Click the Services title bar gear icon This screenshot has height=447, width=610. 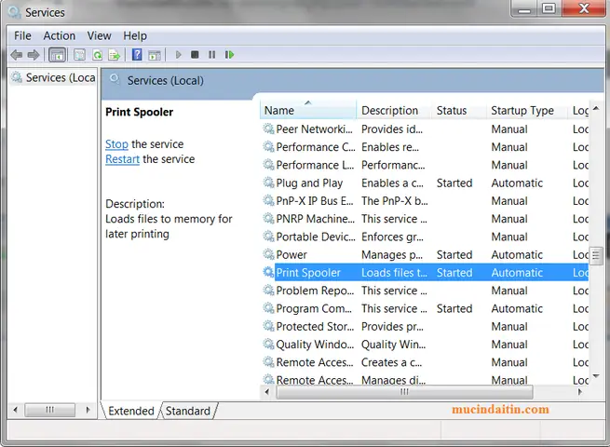pyautogui.click(x=14, y=12)
